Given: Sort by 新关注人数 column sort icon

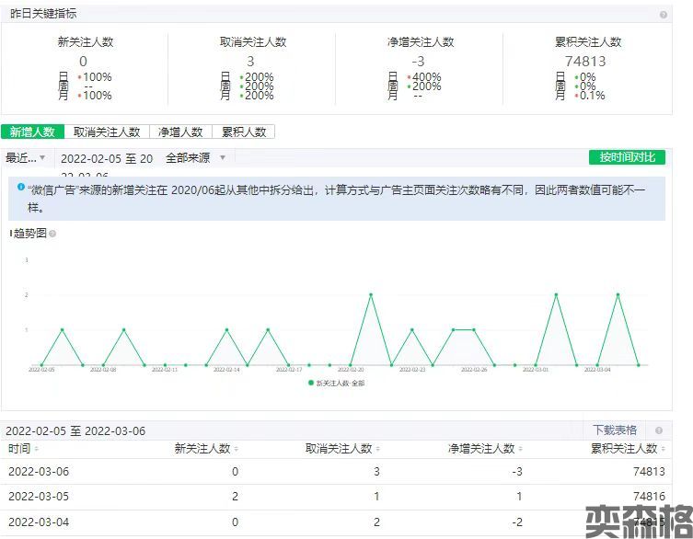Looking at the screenshot, I should [237, 449].
